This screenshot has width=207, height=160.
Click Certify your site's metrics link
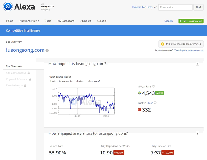pyautogui.click(x=189, y=51)
